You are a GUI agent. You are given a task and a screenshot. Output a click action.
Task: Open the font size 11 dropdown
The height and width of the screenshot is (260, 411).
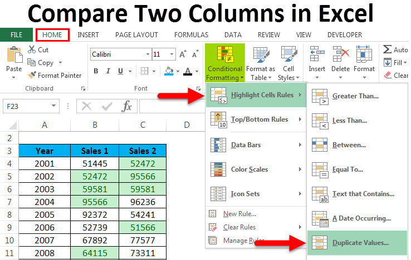tap(172, 54)
